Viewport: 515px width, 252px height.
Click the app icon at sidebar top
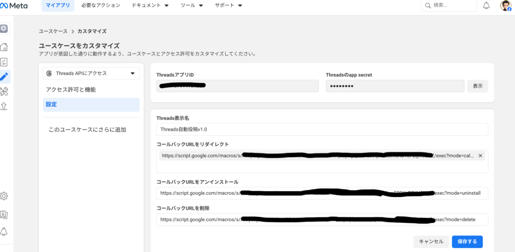4,29
